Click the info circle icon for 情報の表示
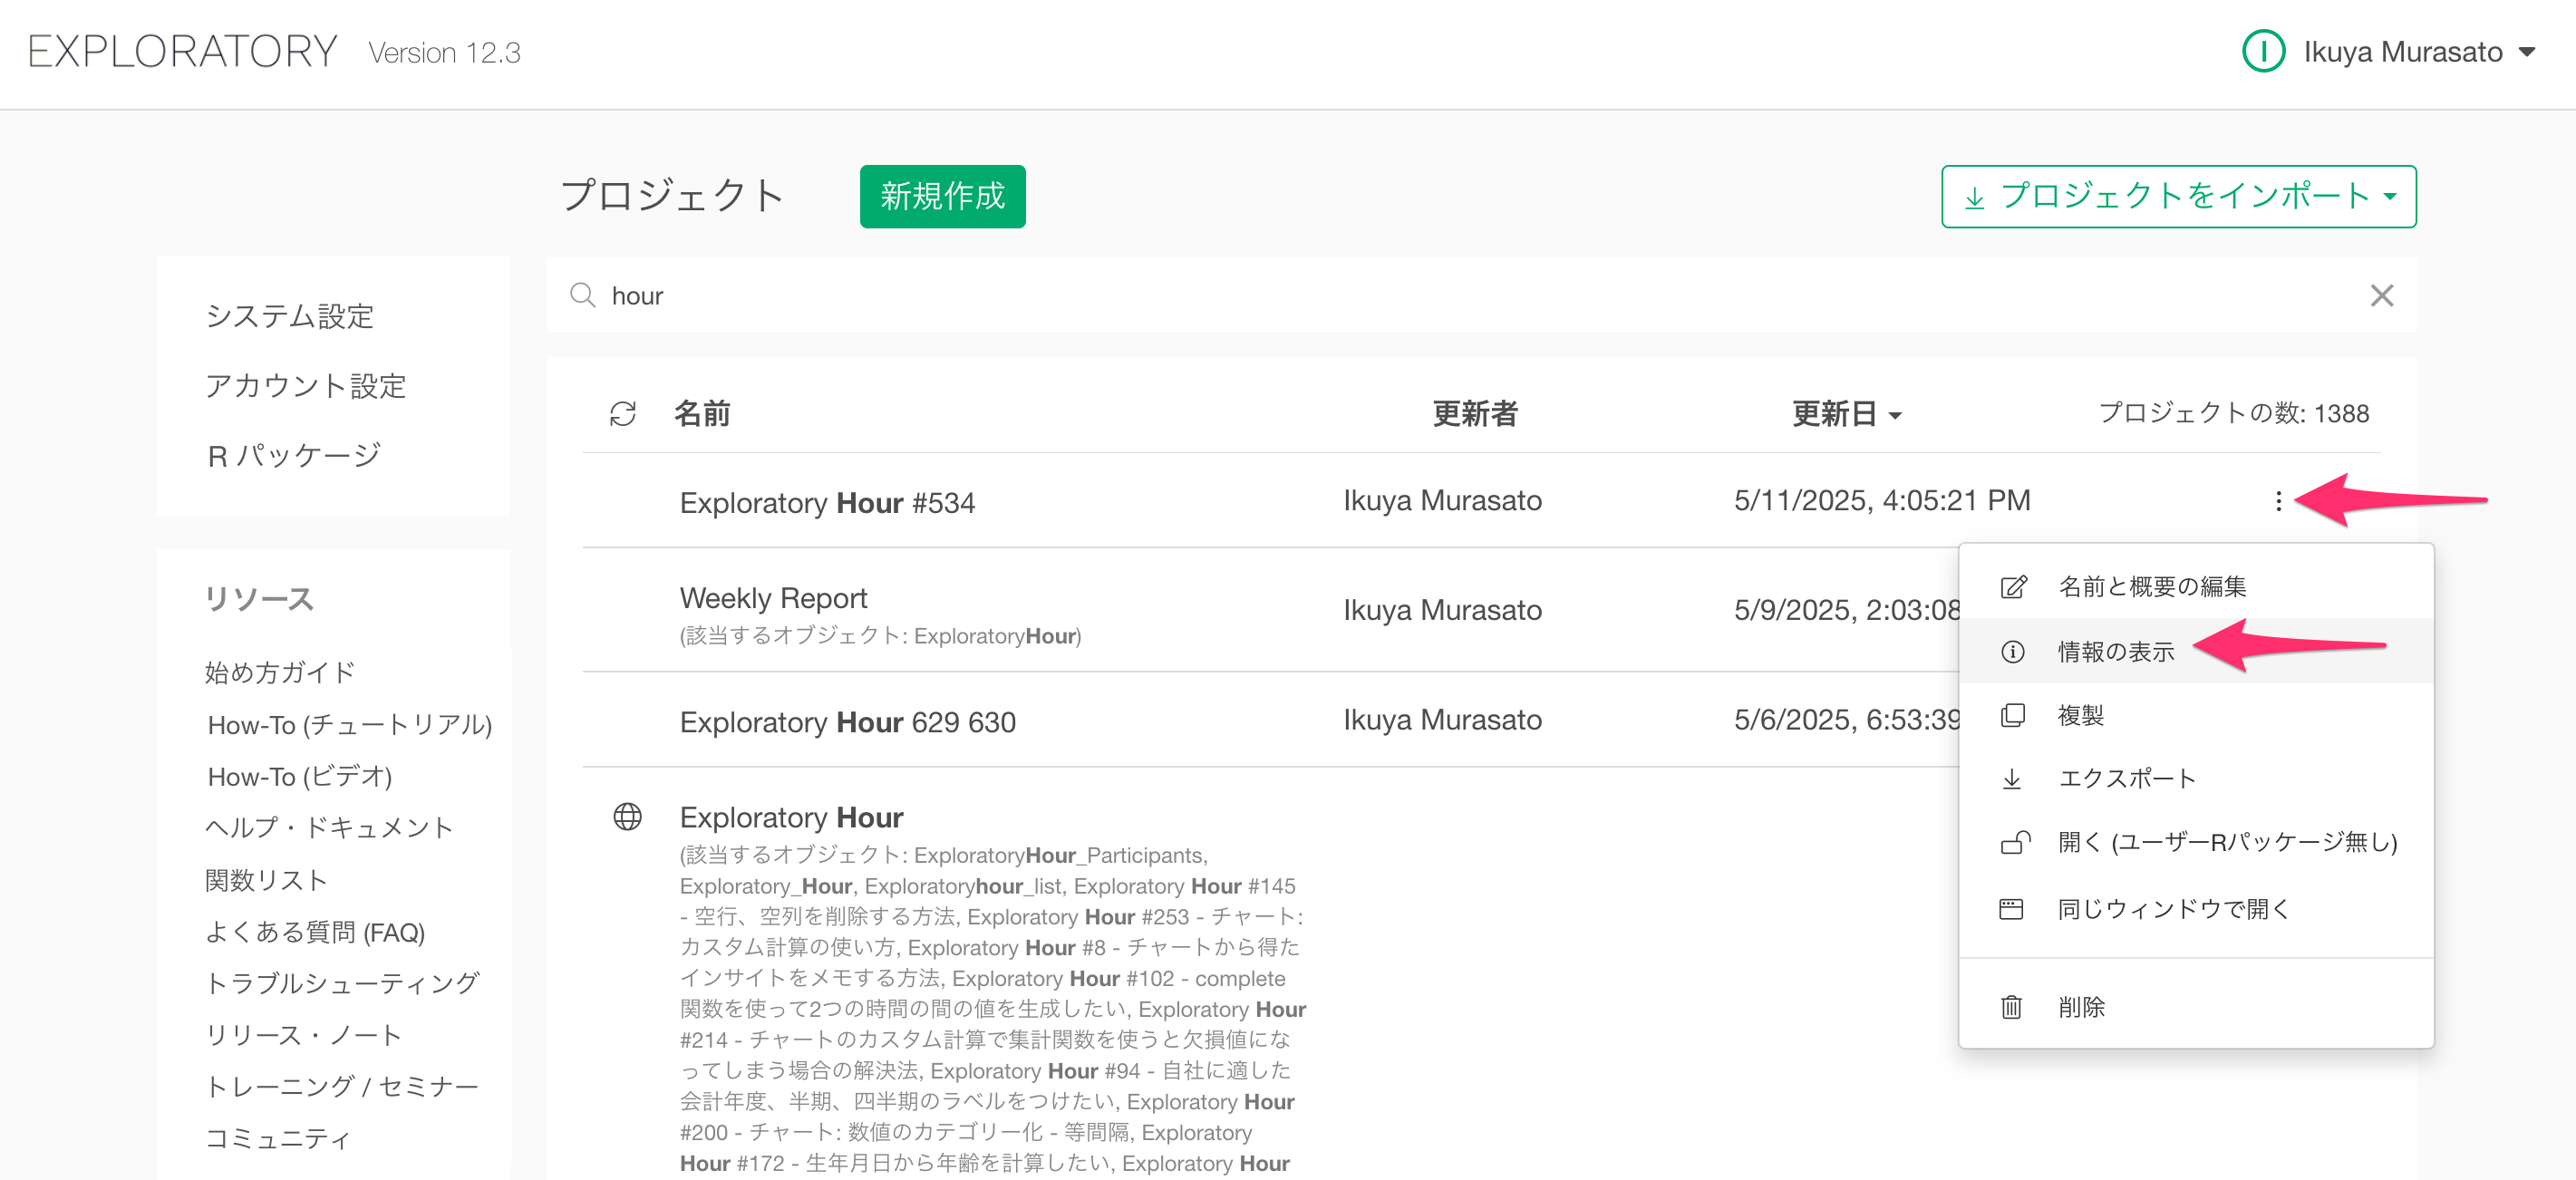2576x1180 pixels. tap(2012, 652)
